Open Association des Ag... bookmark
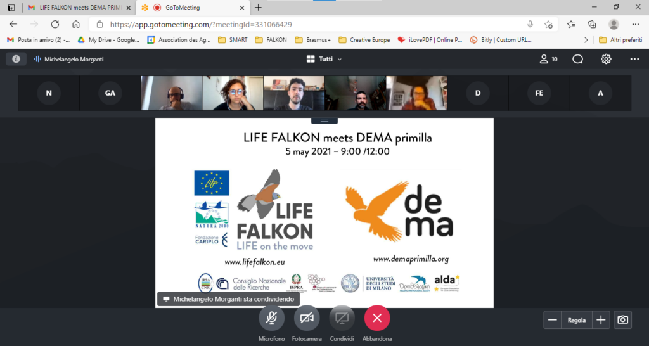Image resolution: width=649 pixels, height=346 pixels. (x=179, y=40)
